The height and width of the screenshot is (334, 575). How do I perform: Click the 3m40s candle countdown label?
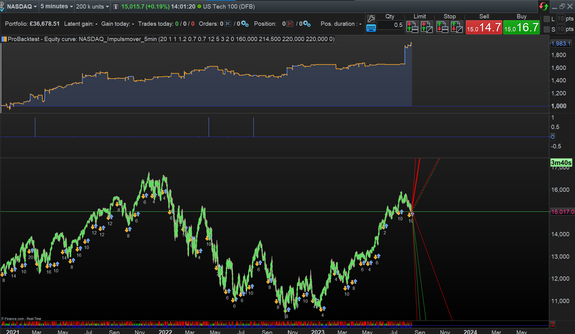[561, 163]
